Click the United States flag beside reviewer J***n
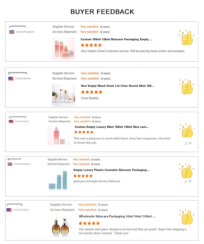The image size is (204, 244). (x=9, y=210)
